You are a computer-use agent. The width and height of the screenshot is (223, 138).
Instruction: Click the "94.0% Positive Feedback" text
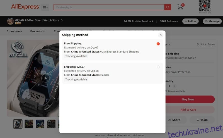138,21
